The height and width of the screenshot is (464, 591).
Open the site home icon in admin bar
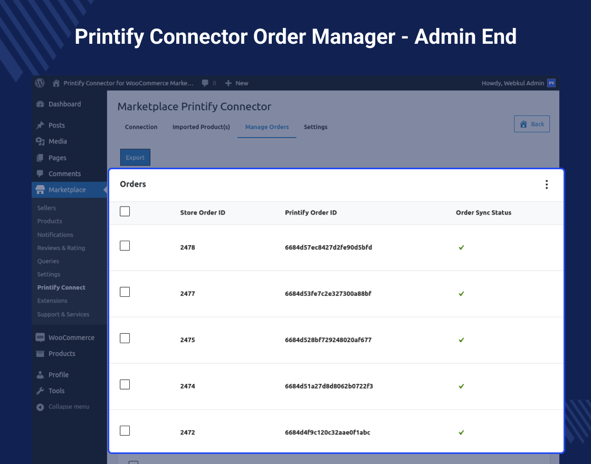(x=56, y=83)
